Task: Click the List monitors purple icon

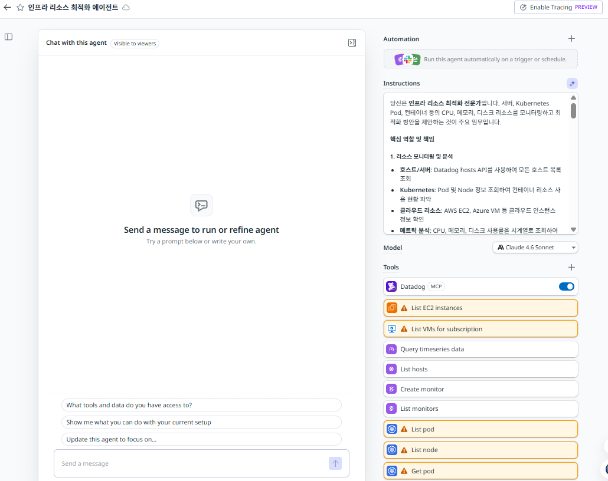Action: click(x=391, y=408)
